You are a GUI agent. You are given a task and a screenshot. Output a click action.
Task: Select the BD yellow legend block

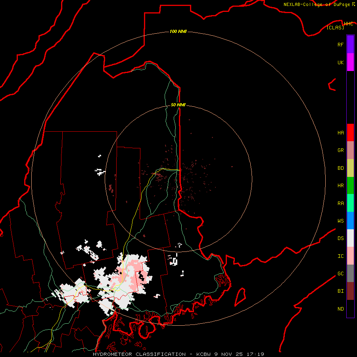(x=350, y=168)
